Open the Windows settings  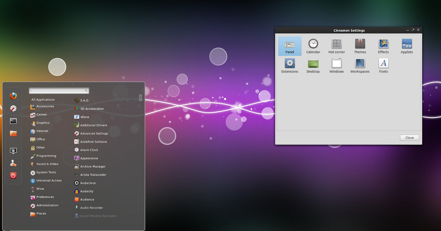[x=337, y=66]
